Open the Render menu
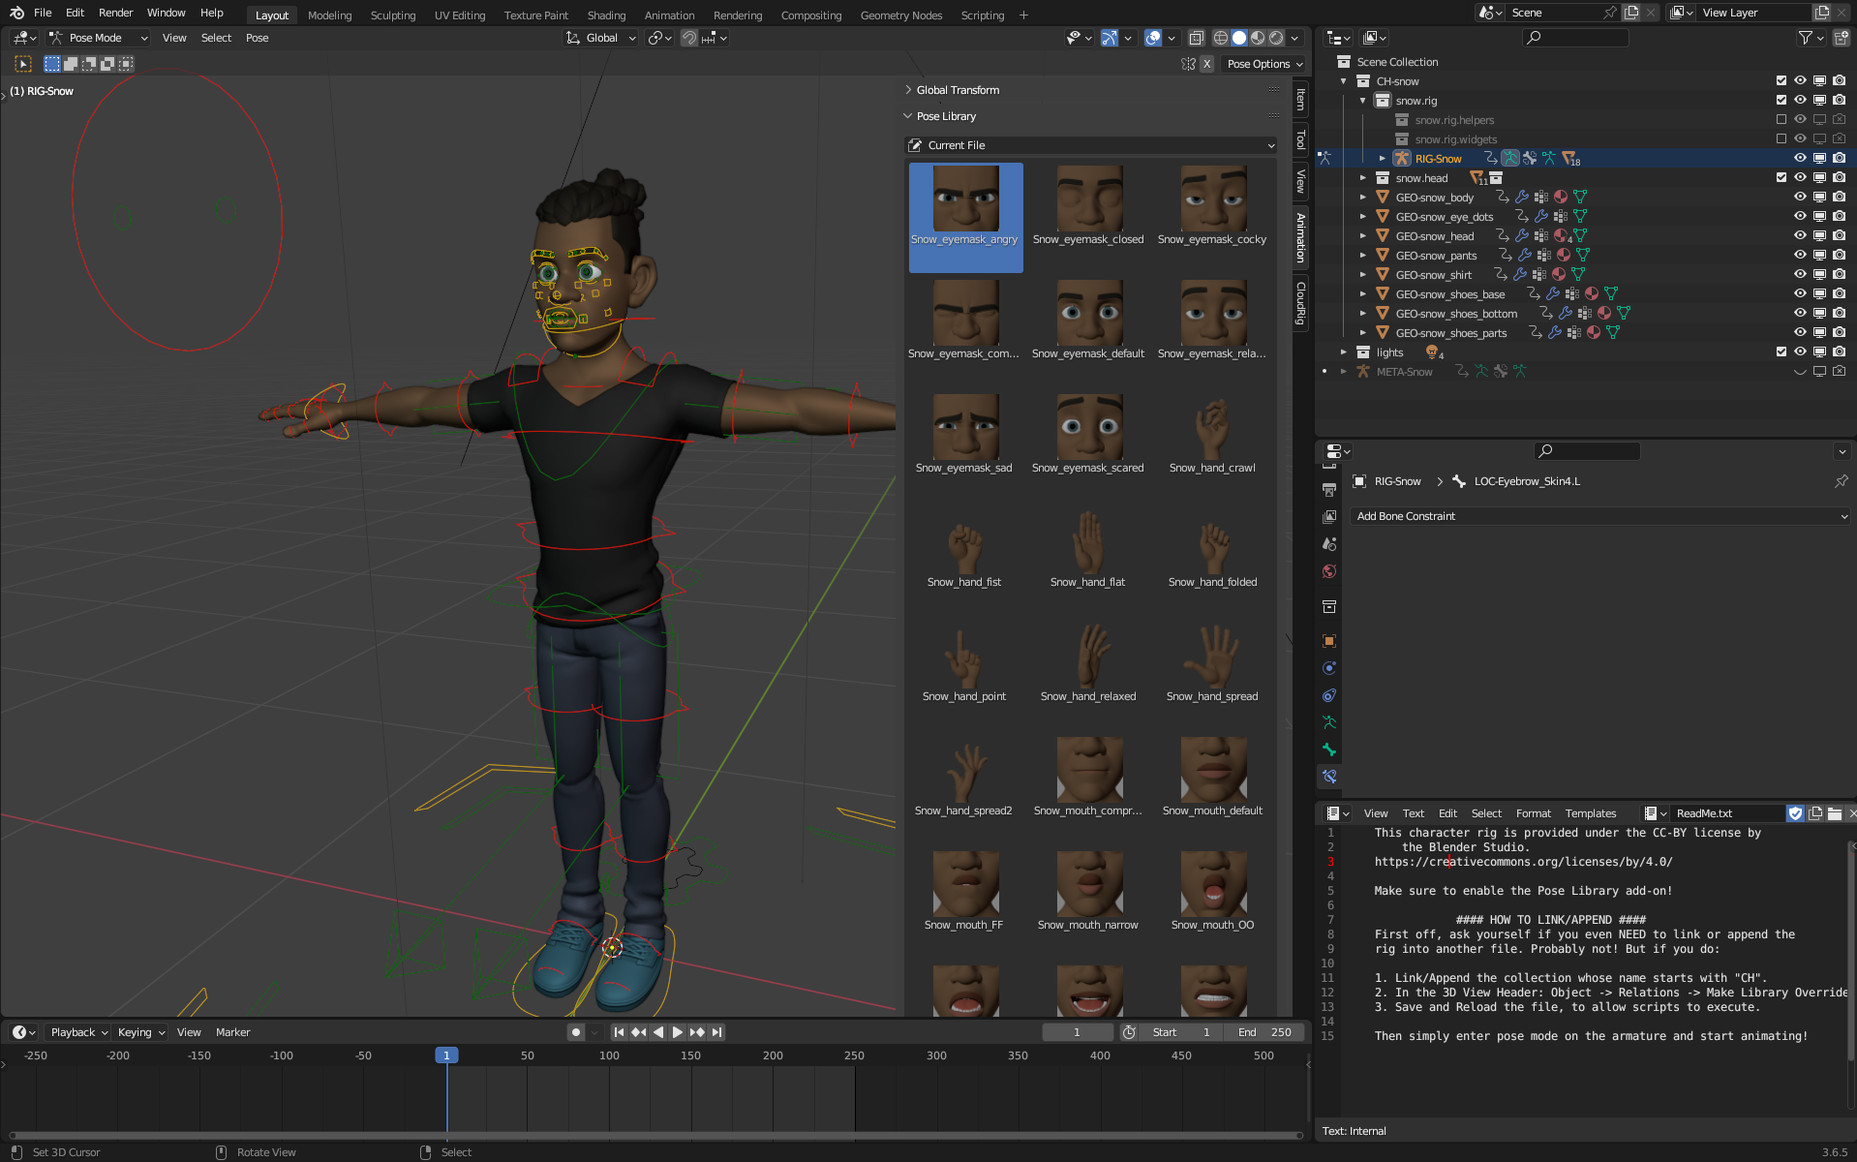 click(115, 13)
